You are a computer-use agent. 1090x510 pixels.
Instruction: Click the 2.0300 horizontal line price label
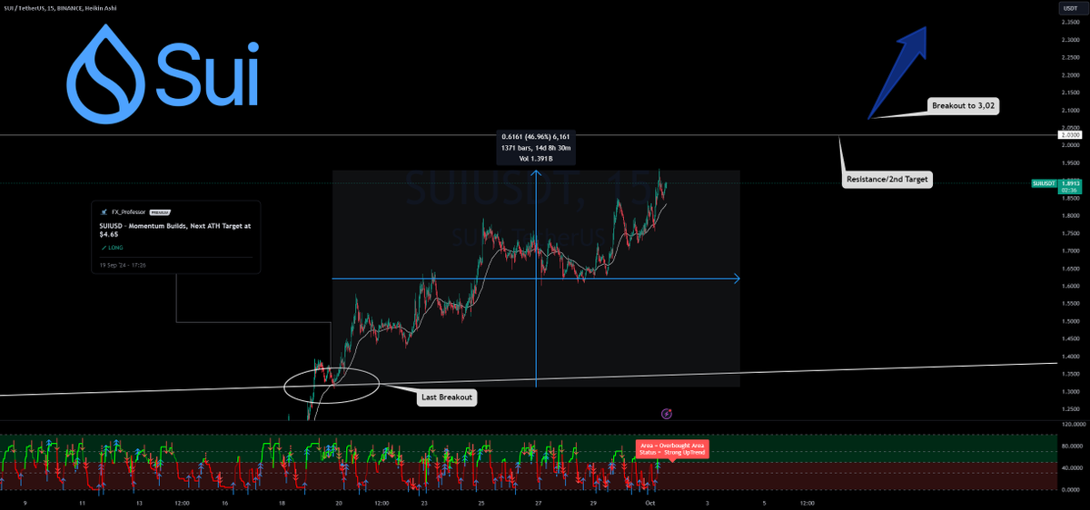[1069, 135]
